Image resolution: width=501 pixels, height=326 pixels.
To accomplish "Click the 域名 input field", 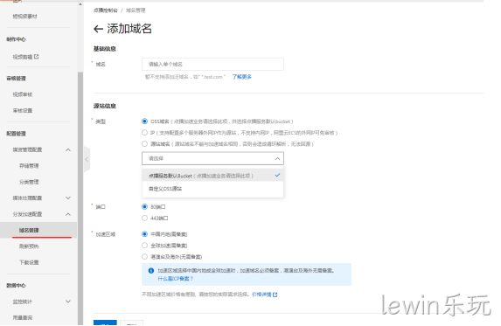I will (x=212, y=64).
